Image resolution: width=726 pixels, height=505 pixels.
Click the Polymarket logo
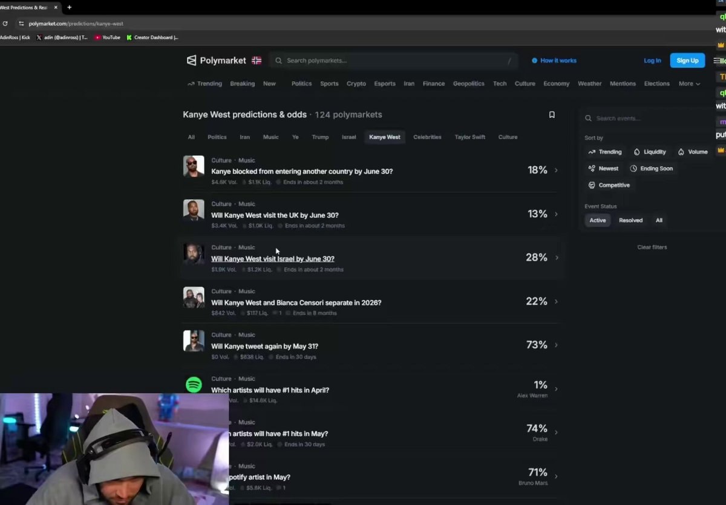[216, 60]
